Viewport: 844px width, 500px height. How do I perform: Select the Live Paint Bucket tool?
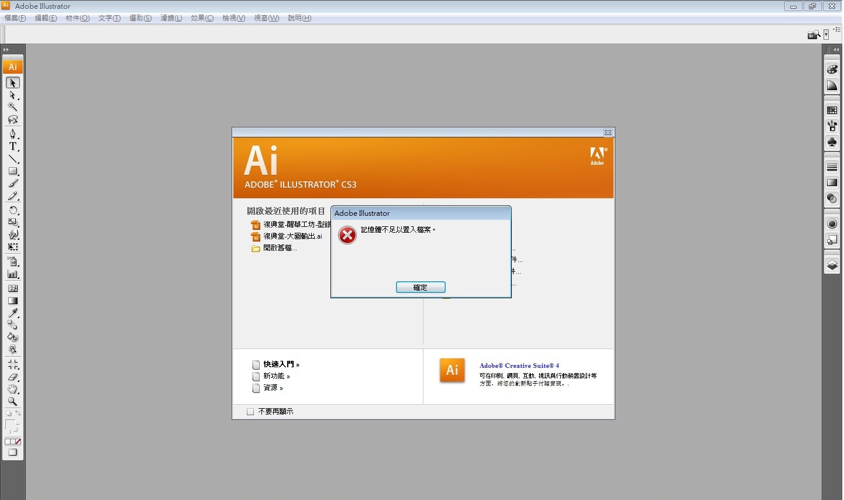pyautogui.click(x=13, y=337)
